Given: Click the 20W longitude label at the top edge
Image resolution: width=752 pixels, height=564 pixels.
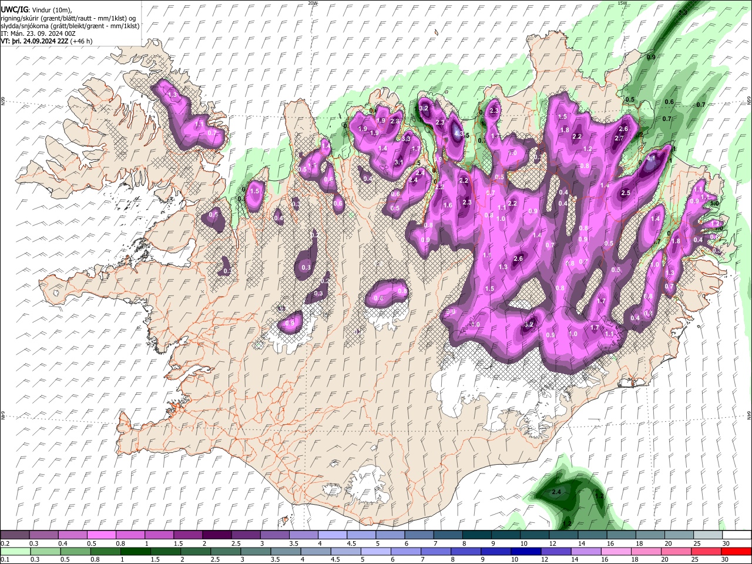Looking at the screenshot, I should click(x=313, y=3).
